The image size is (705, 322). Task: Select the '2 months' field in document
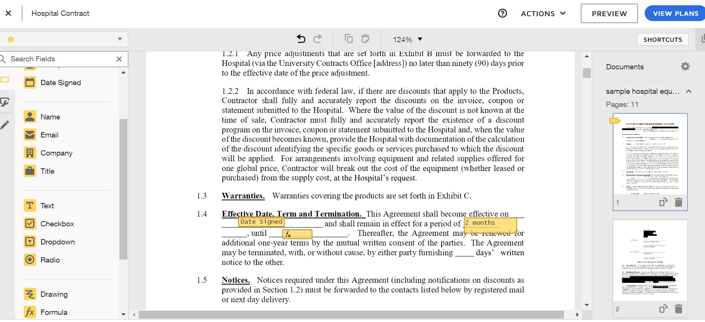(490, 226)
